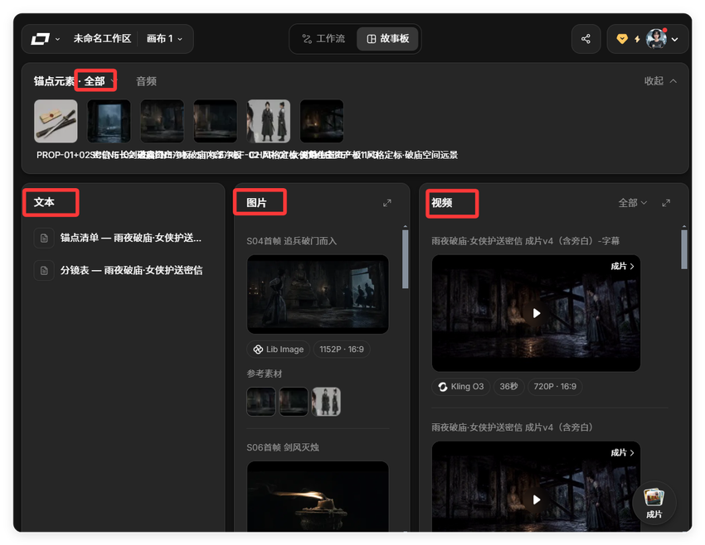Open the 画布 1 canvas dropdown
This screenshot has width=705, height=545.
click(x=164, y=39)
